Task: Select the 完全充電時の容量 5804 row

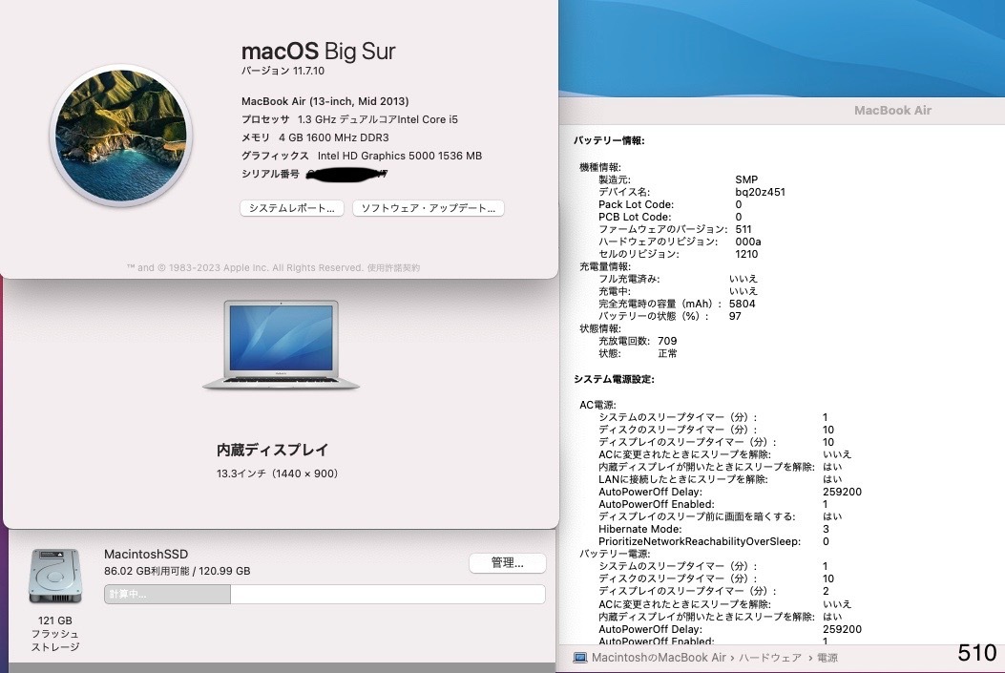Action: tap(677, 304)
